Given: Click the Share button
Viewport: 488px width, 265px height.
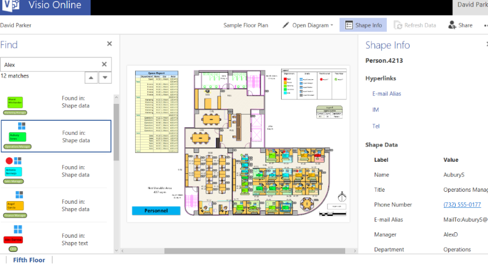Looking at the screenshot, I should click(460, 25).
